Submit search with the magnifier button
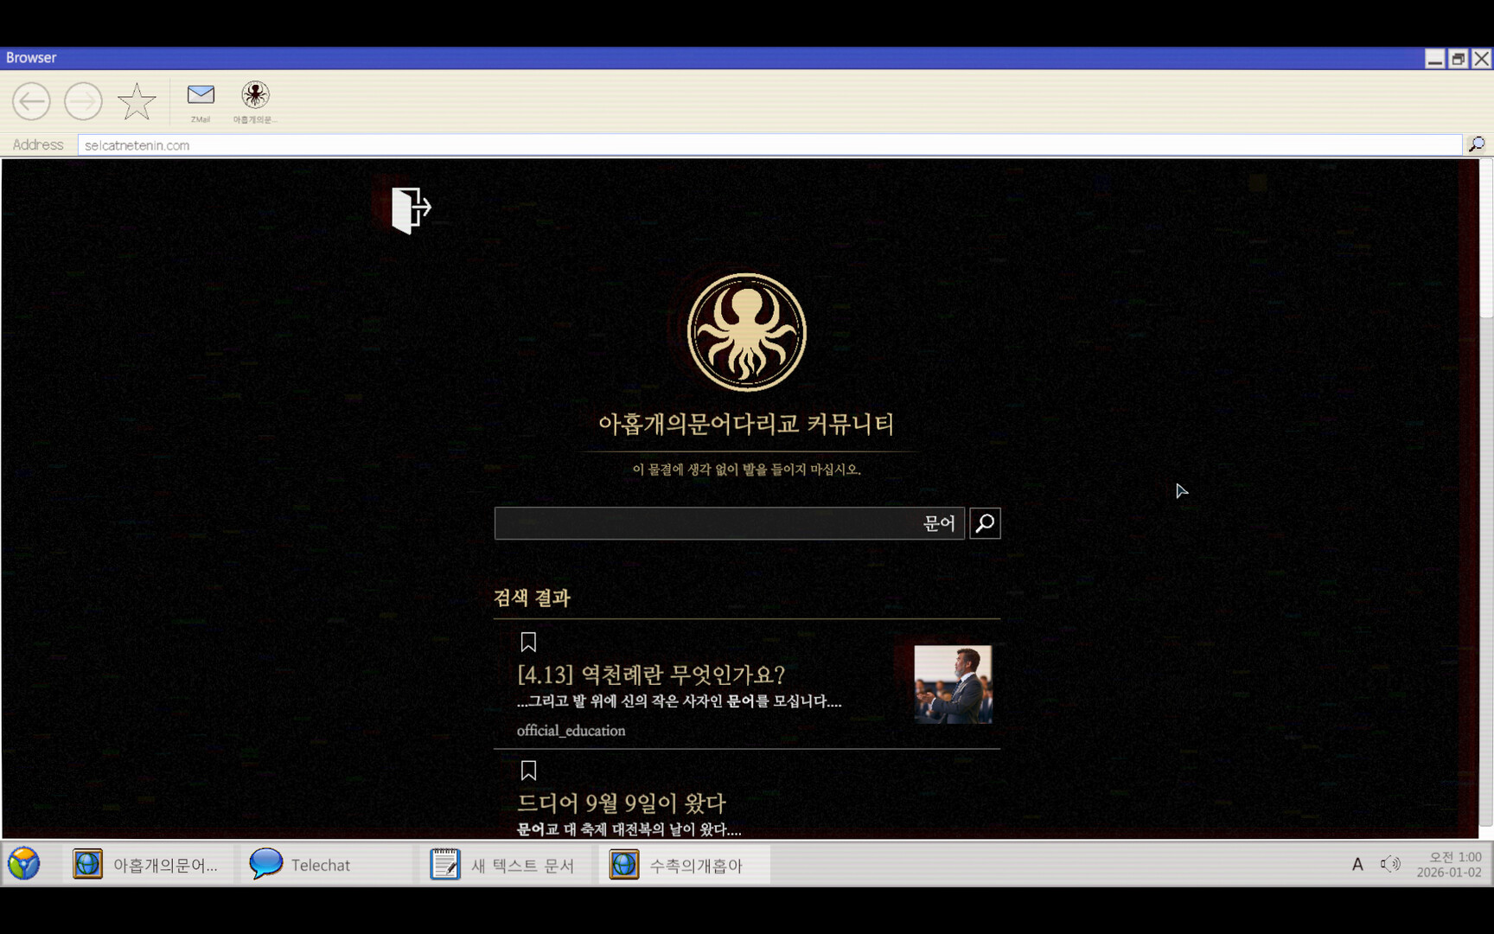This screenshot has width=1494, height=934. (985, 523)
